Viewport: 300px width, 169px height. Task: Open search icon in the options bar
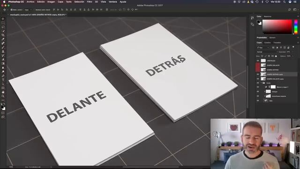pos(290,9)
